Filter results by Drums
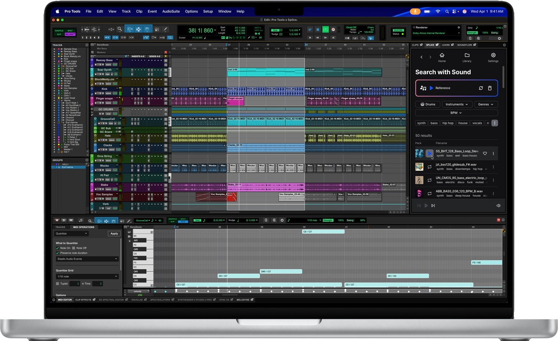This screenshot has height=341, width=558. click(427, 104)
